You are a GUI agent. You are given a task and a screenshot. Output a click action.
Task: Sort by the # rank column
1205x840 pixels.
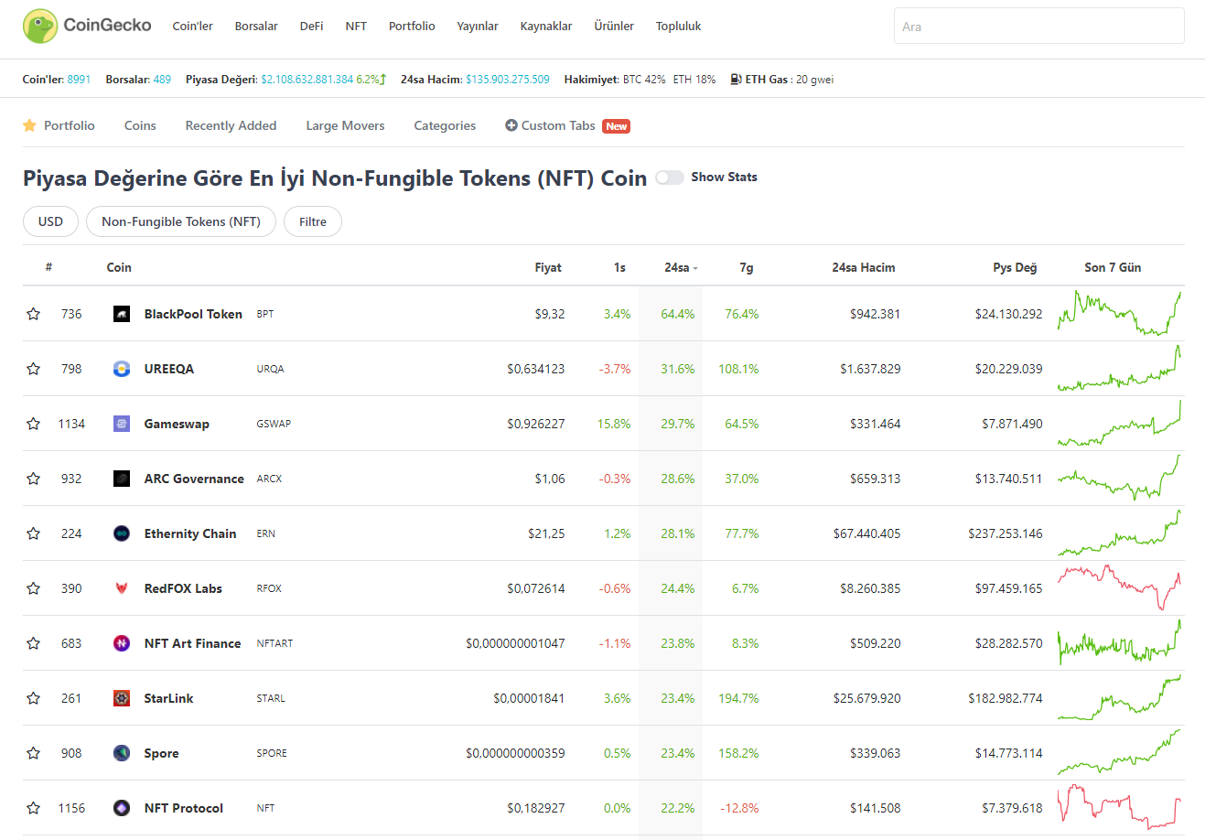click(x=48, y=267)
